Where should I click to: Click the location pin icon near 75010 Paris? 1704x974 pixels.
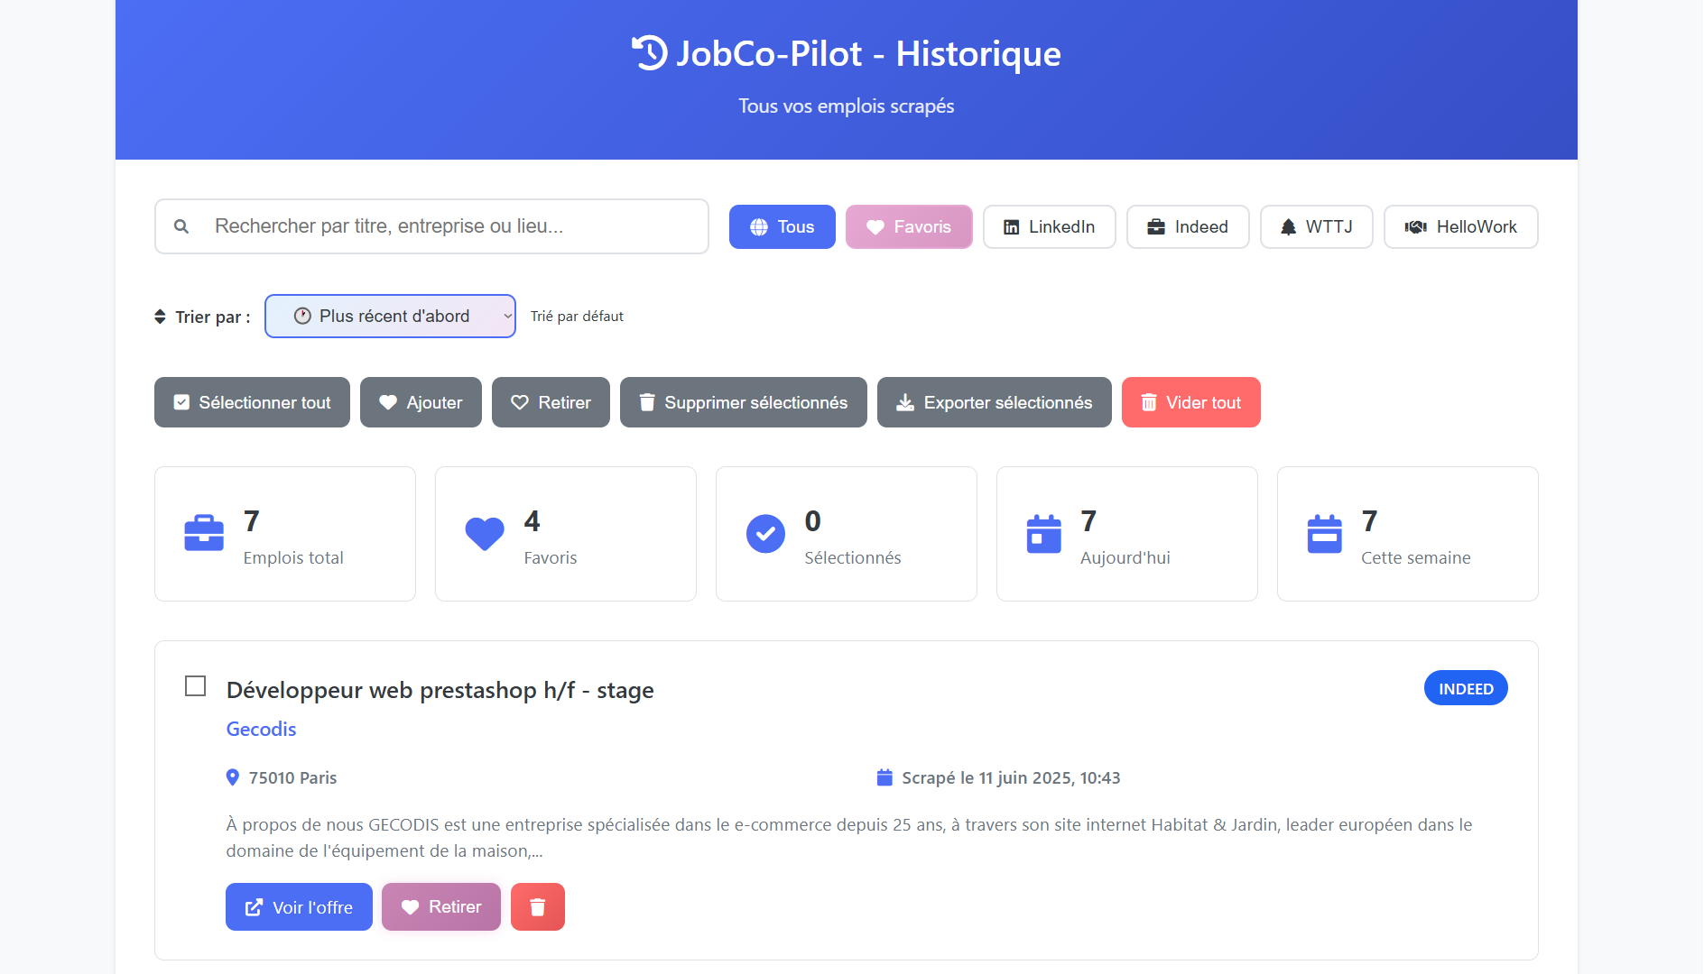233,777
